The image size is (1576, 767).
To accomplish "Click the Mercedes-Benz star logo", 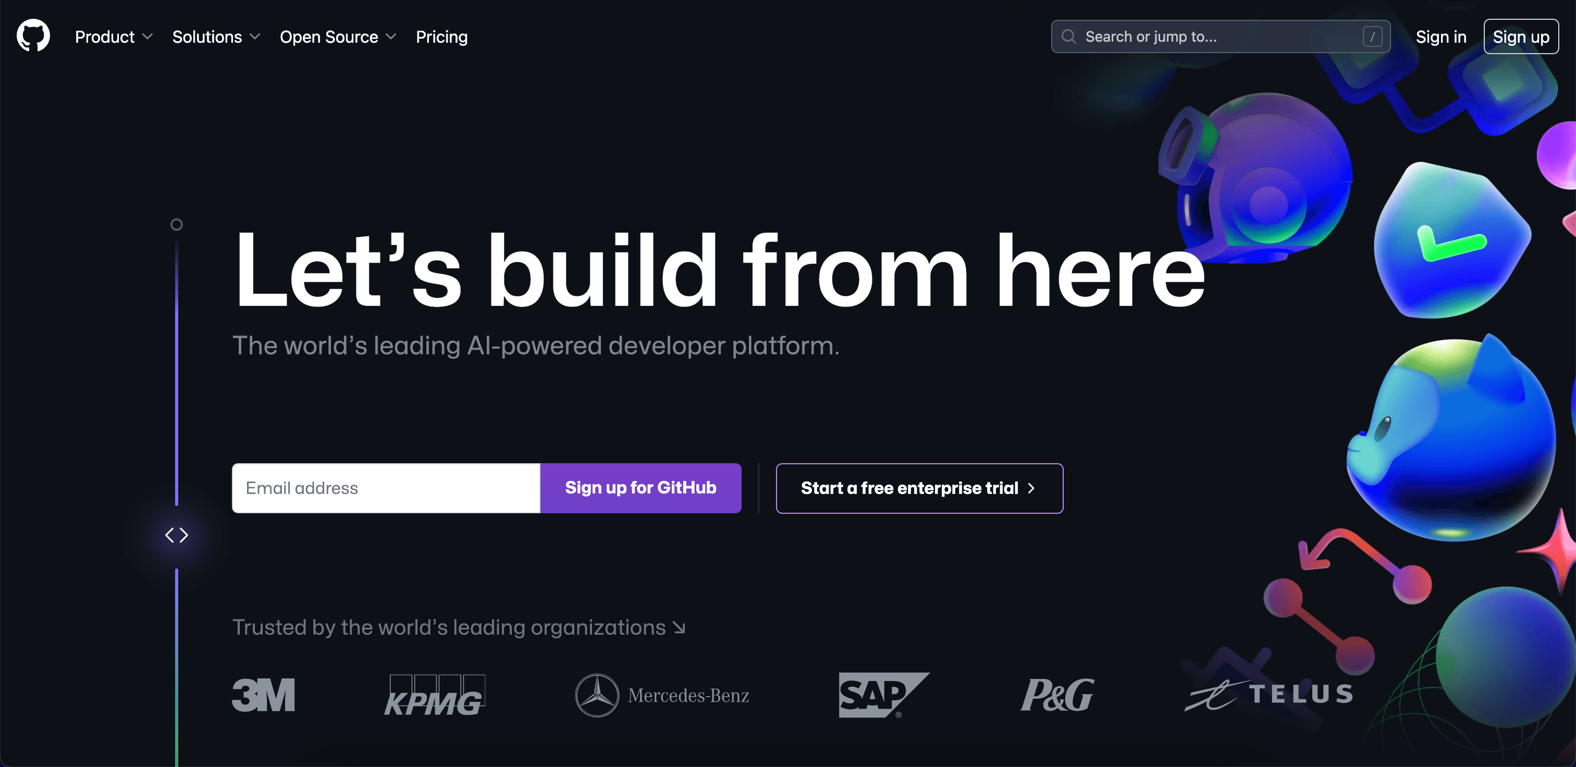I will [597, 695].
